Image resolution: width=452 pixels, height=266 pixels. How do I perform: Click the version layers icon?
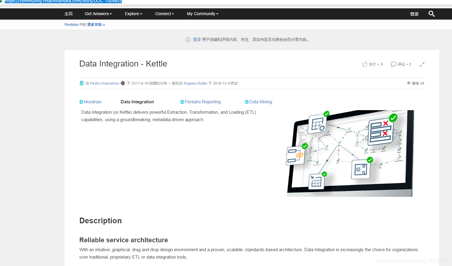click(409, 83)
